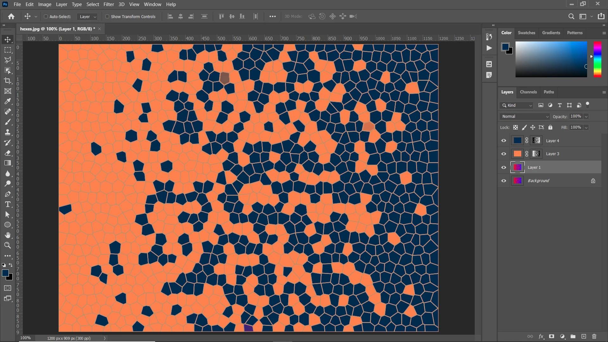Open the Kind filter dropdown
Viewport: 608px width, 342px height.
[517, 105]
